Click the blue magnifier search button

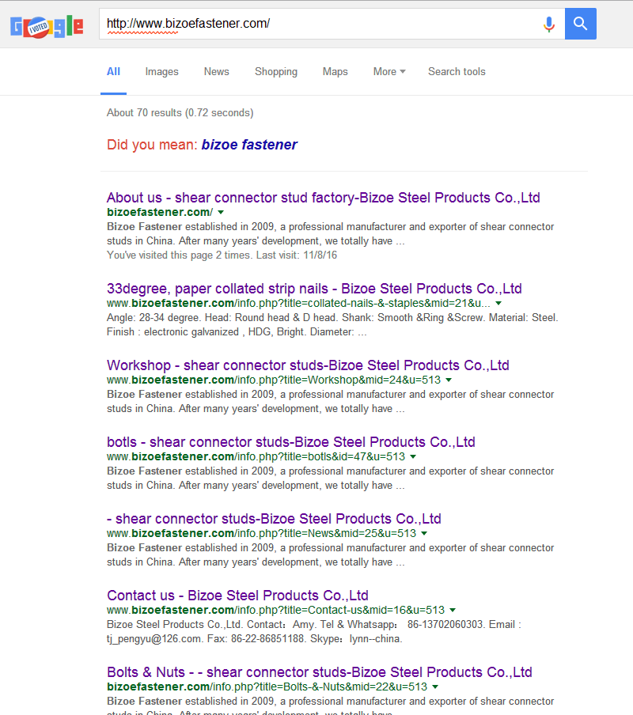[x=580, y=24]
